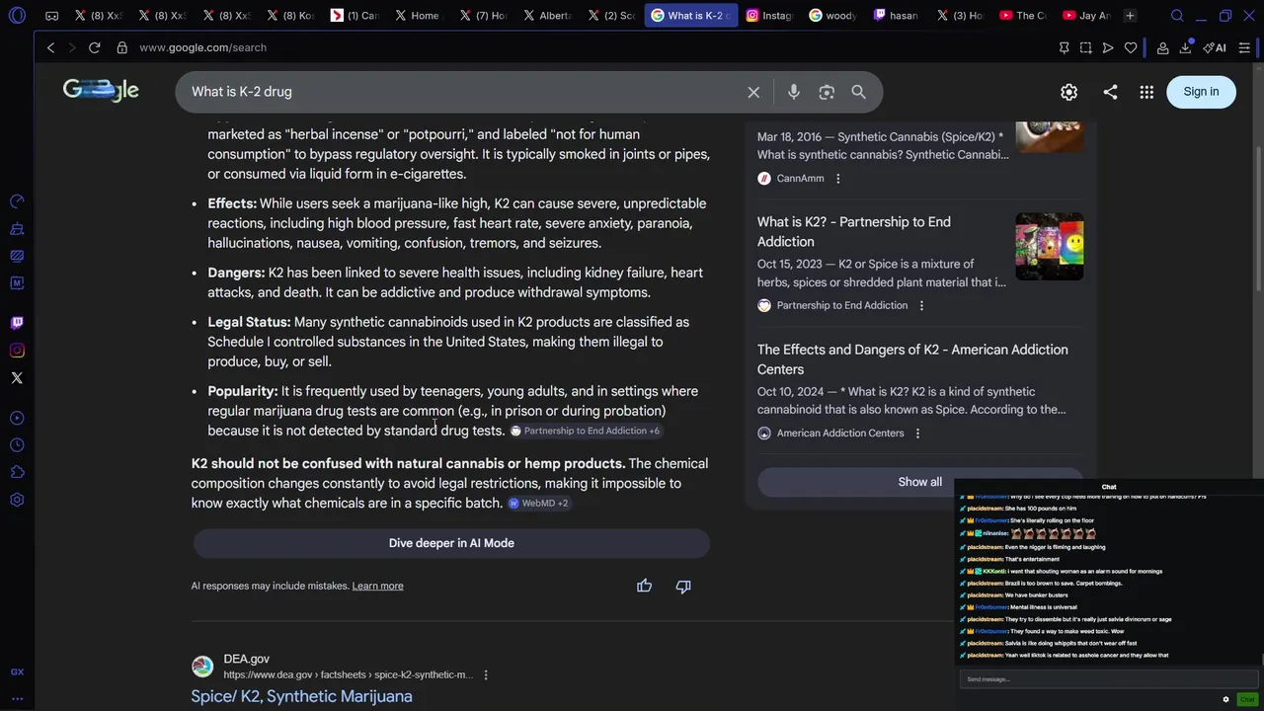Viewport: 1264px width, 711px height.
Task: Open the workspaces icon left of tabs
Action: [x=51, y=16]
